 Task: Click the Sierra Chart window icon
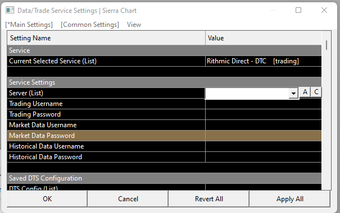[x=10, y=10]
